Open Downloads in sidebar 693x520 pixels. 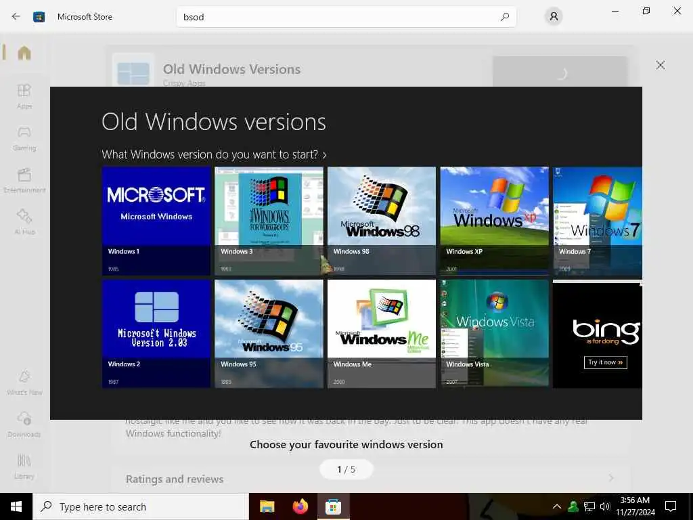24,424
